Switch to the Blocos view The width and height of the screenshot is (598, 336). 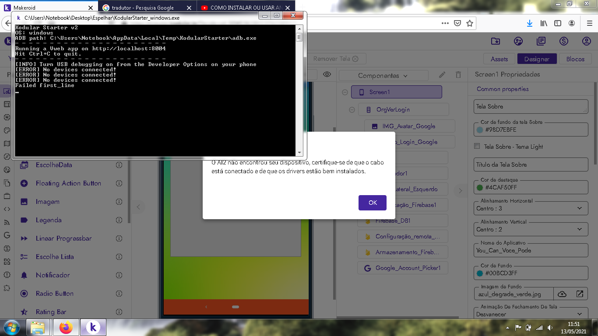coord(575,59)
